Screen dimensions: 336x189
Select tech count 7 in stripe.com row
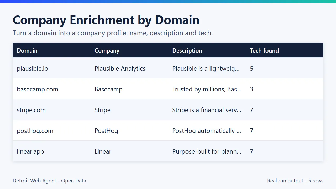pyautogui.click(x=251, y=110)
